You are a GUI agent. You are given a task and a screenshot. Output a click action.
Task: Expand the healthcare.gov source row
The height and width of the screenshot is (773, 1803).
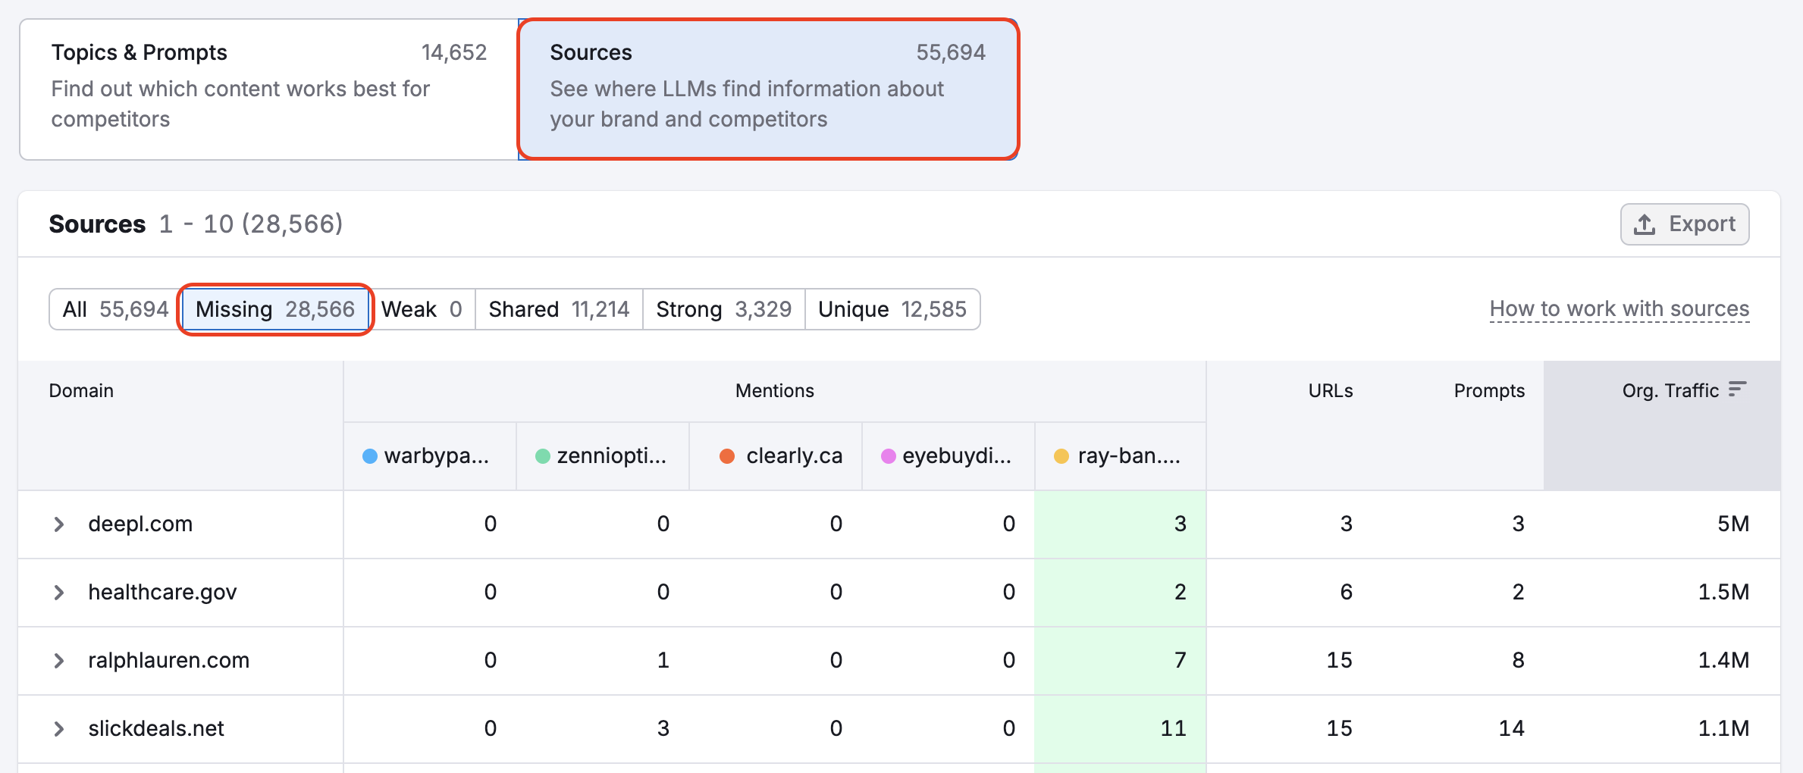click(x=60, y=592)
